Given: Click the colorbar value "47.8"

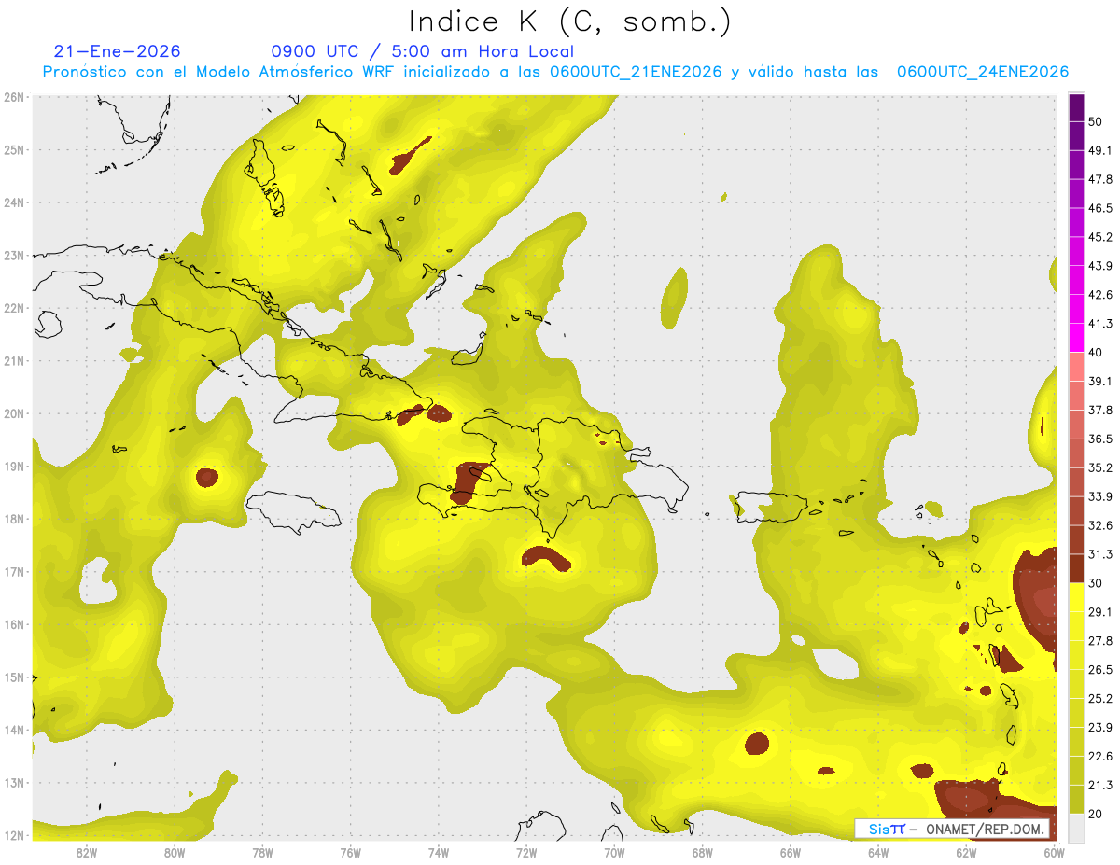Looking at the screenshot, I should pos(1099,179).
